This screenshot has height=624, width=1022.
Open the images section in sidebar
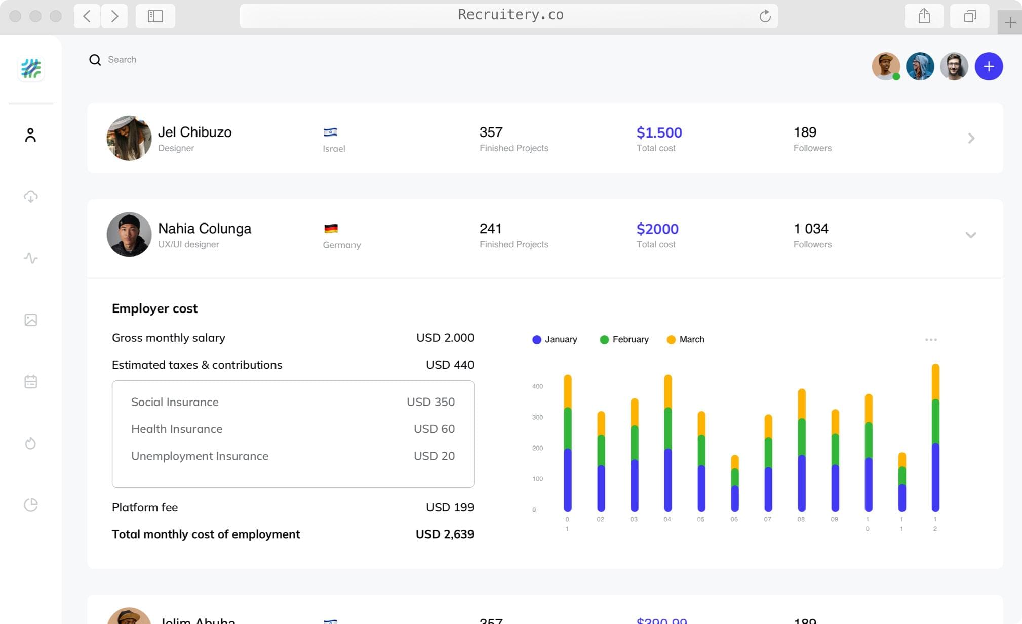pyautogui.click(x=31, y=320)
